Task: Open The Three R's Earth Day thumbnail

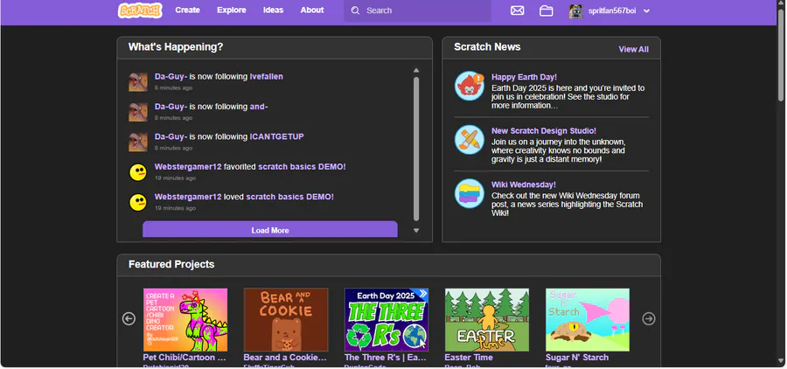Action: [387, 320]
